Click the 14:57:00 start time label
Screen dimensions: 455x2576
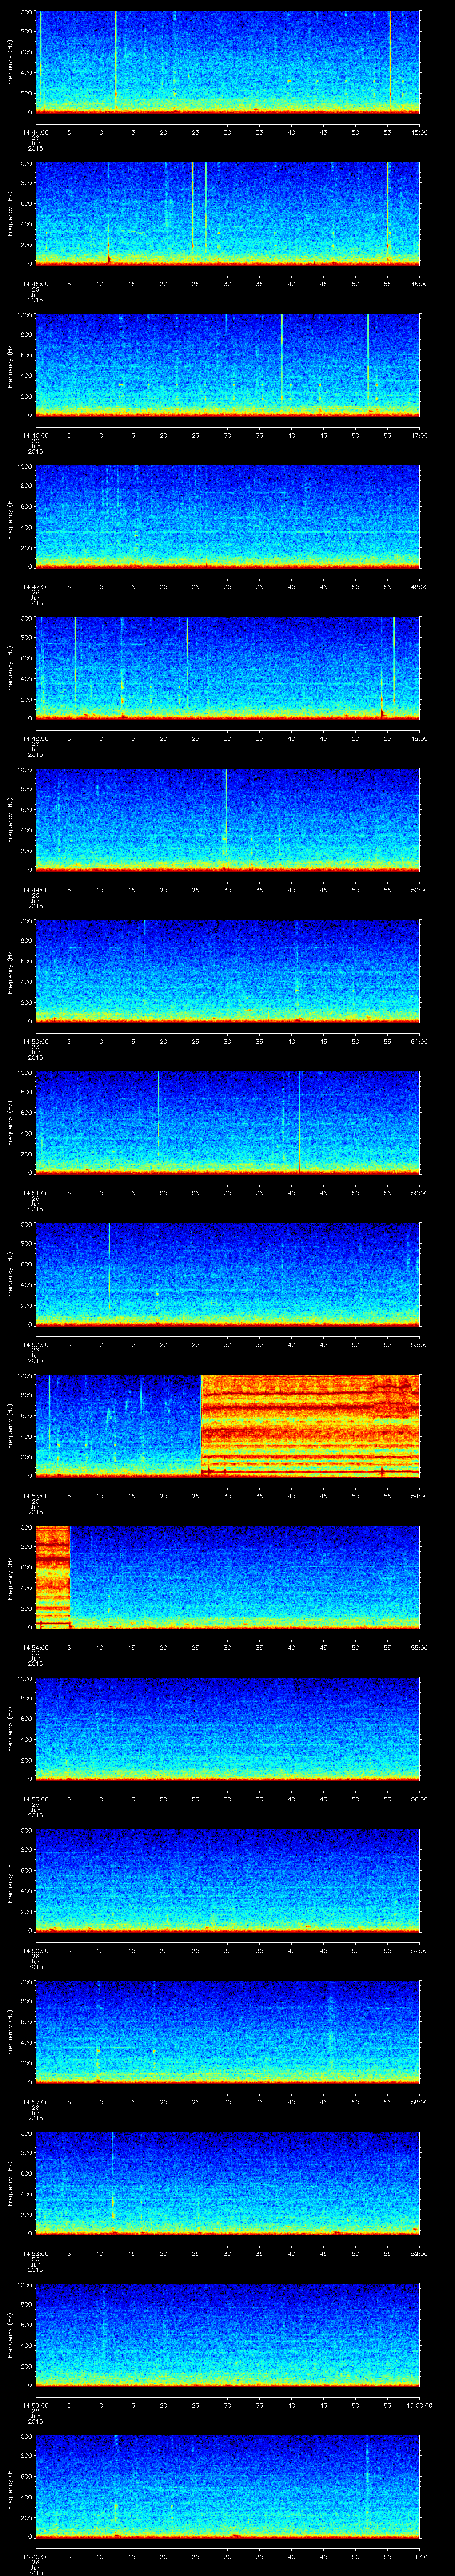tap(35, 2102)
